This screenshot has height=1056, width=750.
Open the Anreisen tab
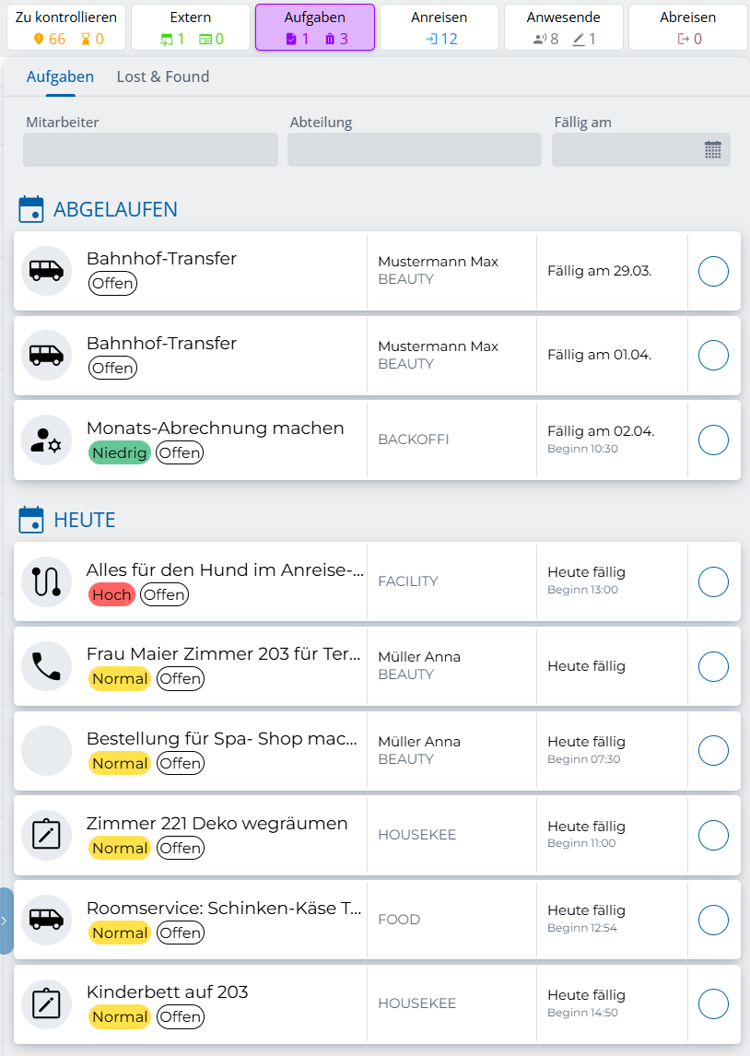coord(439,27)
